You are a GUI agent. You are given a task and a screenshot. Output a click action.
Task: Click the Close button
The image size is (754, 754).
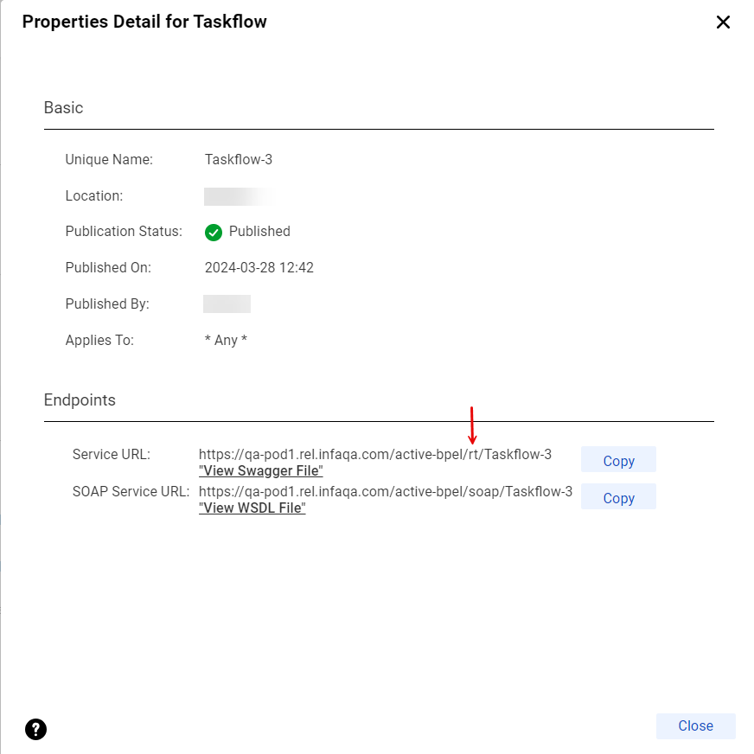695,725
